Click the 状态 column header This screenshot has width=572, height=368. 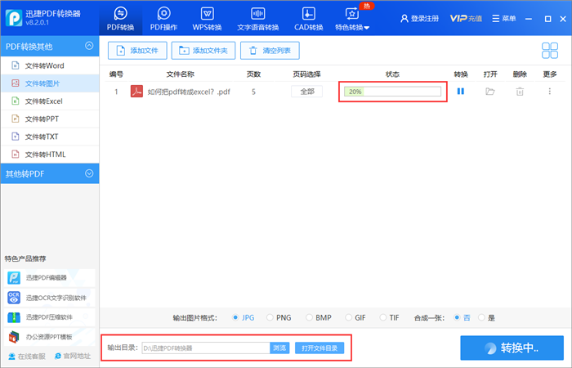[x=392, y=74]
